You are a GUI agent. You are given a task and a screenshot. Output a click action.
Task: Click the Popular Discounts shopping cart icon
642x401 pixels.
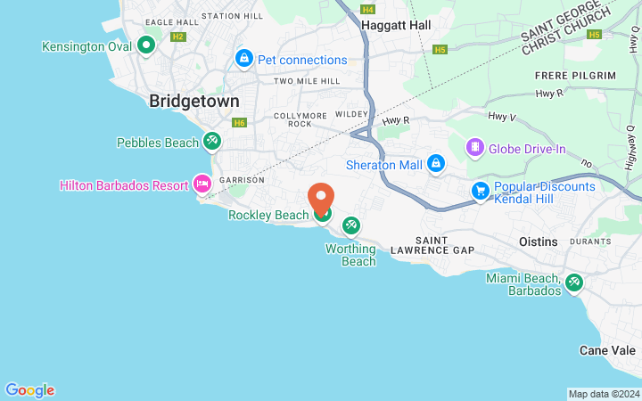point(481,192)
